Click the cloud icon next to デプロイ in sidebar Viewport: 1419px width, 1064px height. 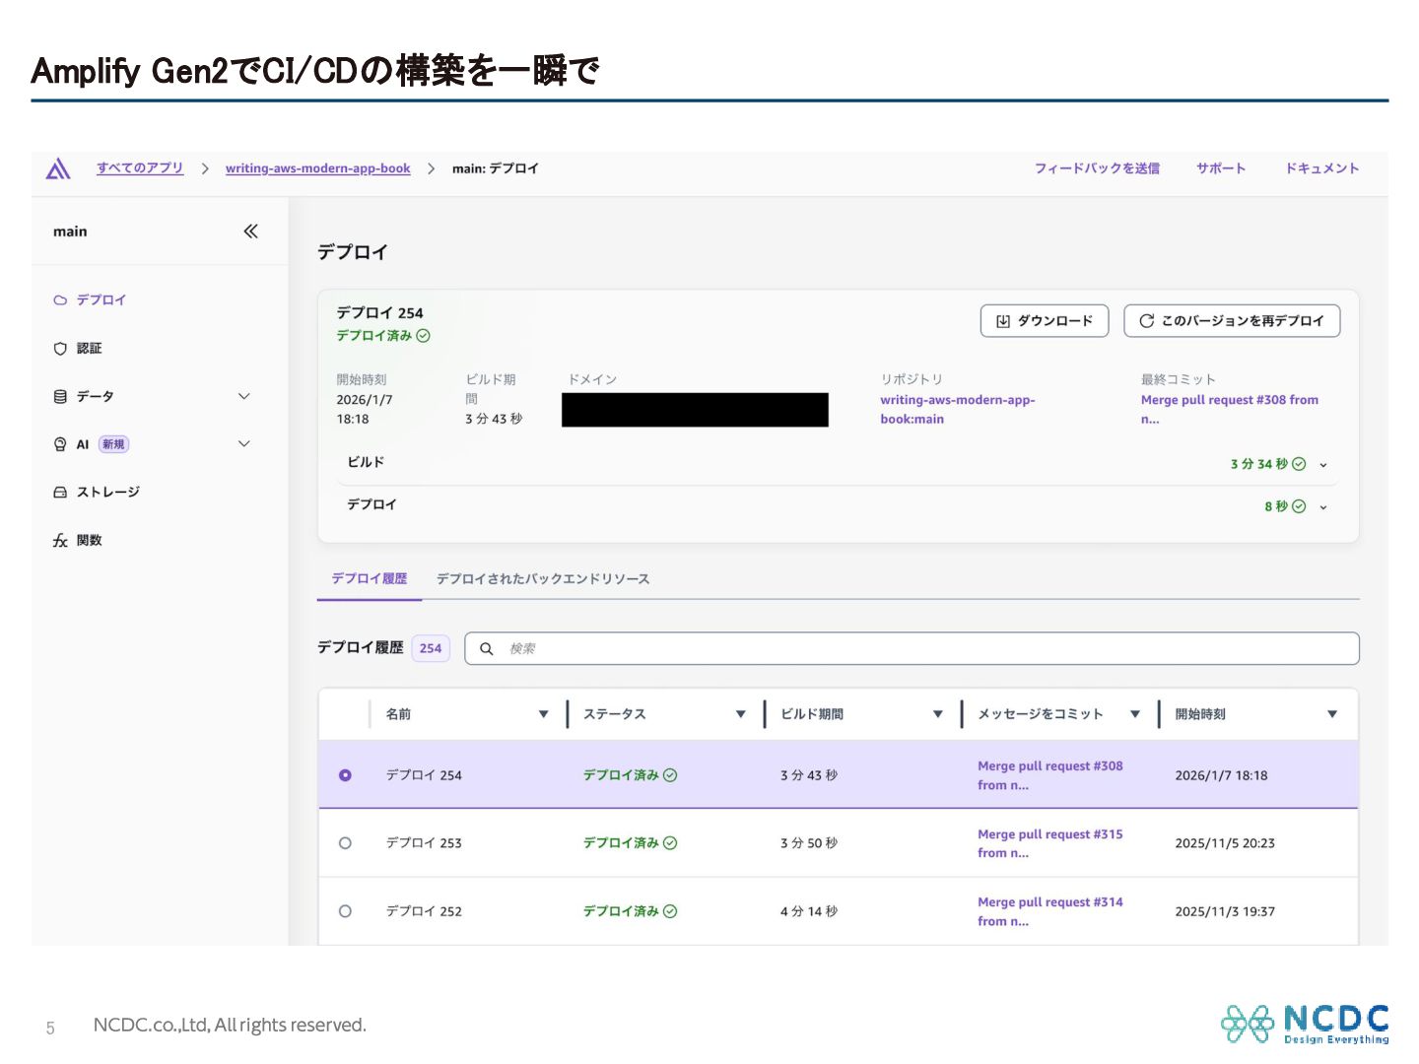60,300
